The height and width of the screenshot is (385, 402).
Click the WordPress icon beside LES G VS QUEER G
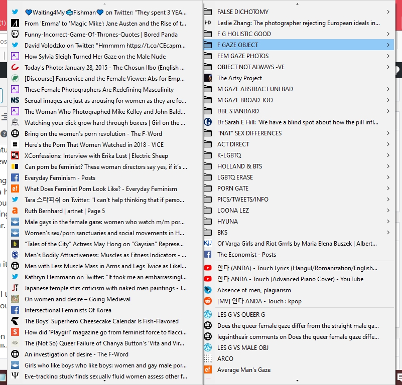pyautogui.click(x=208, y=315)
